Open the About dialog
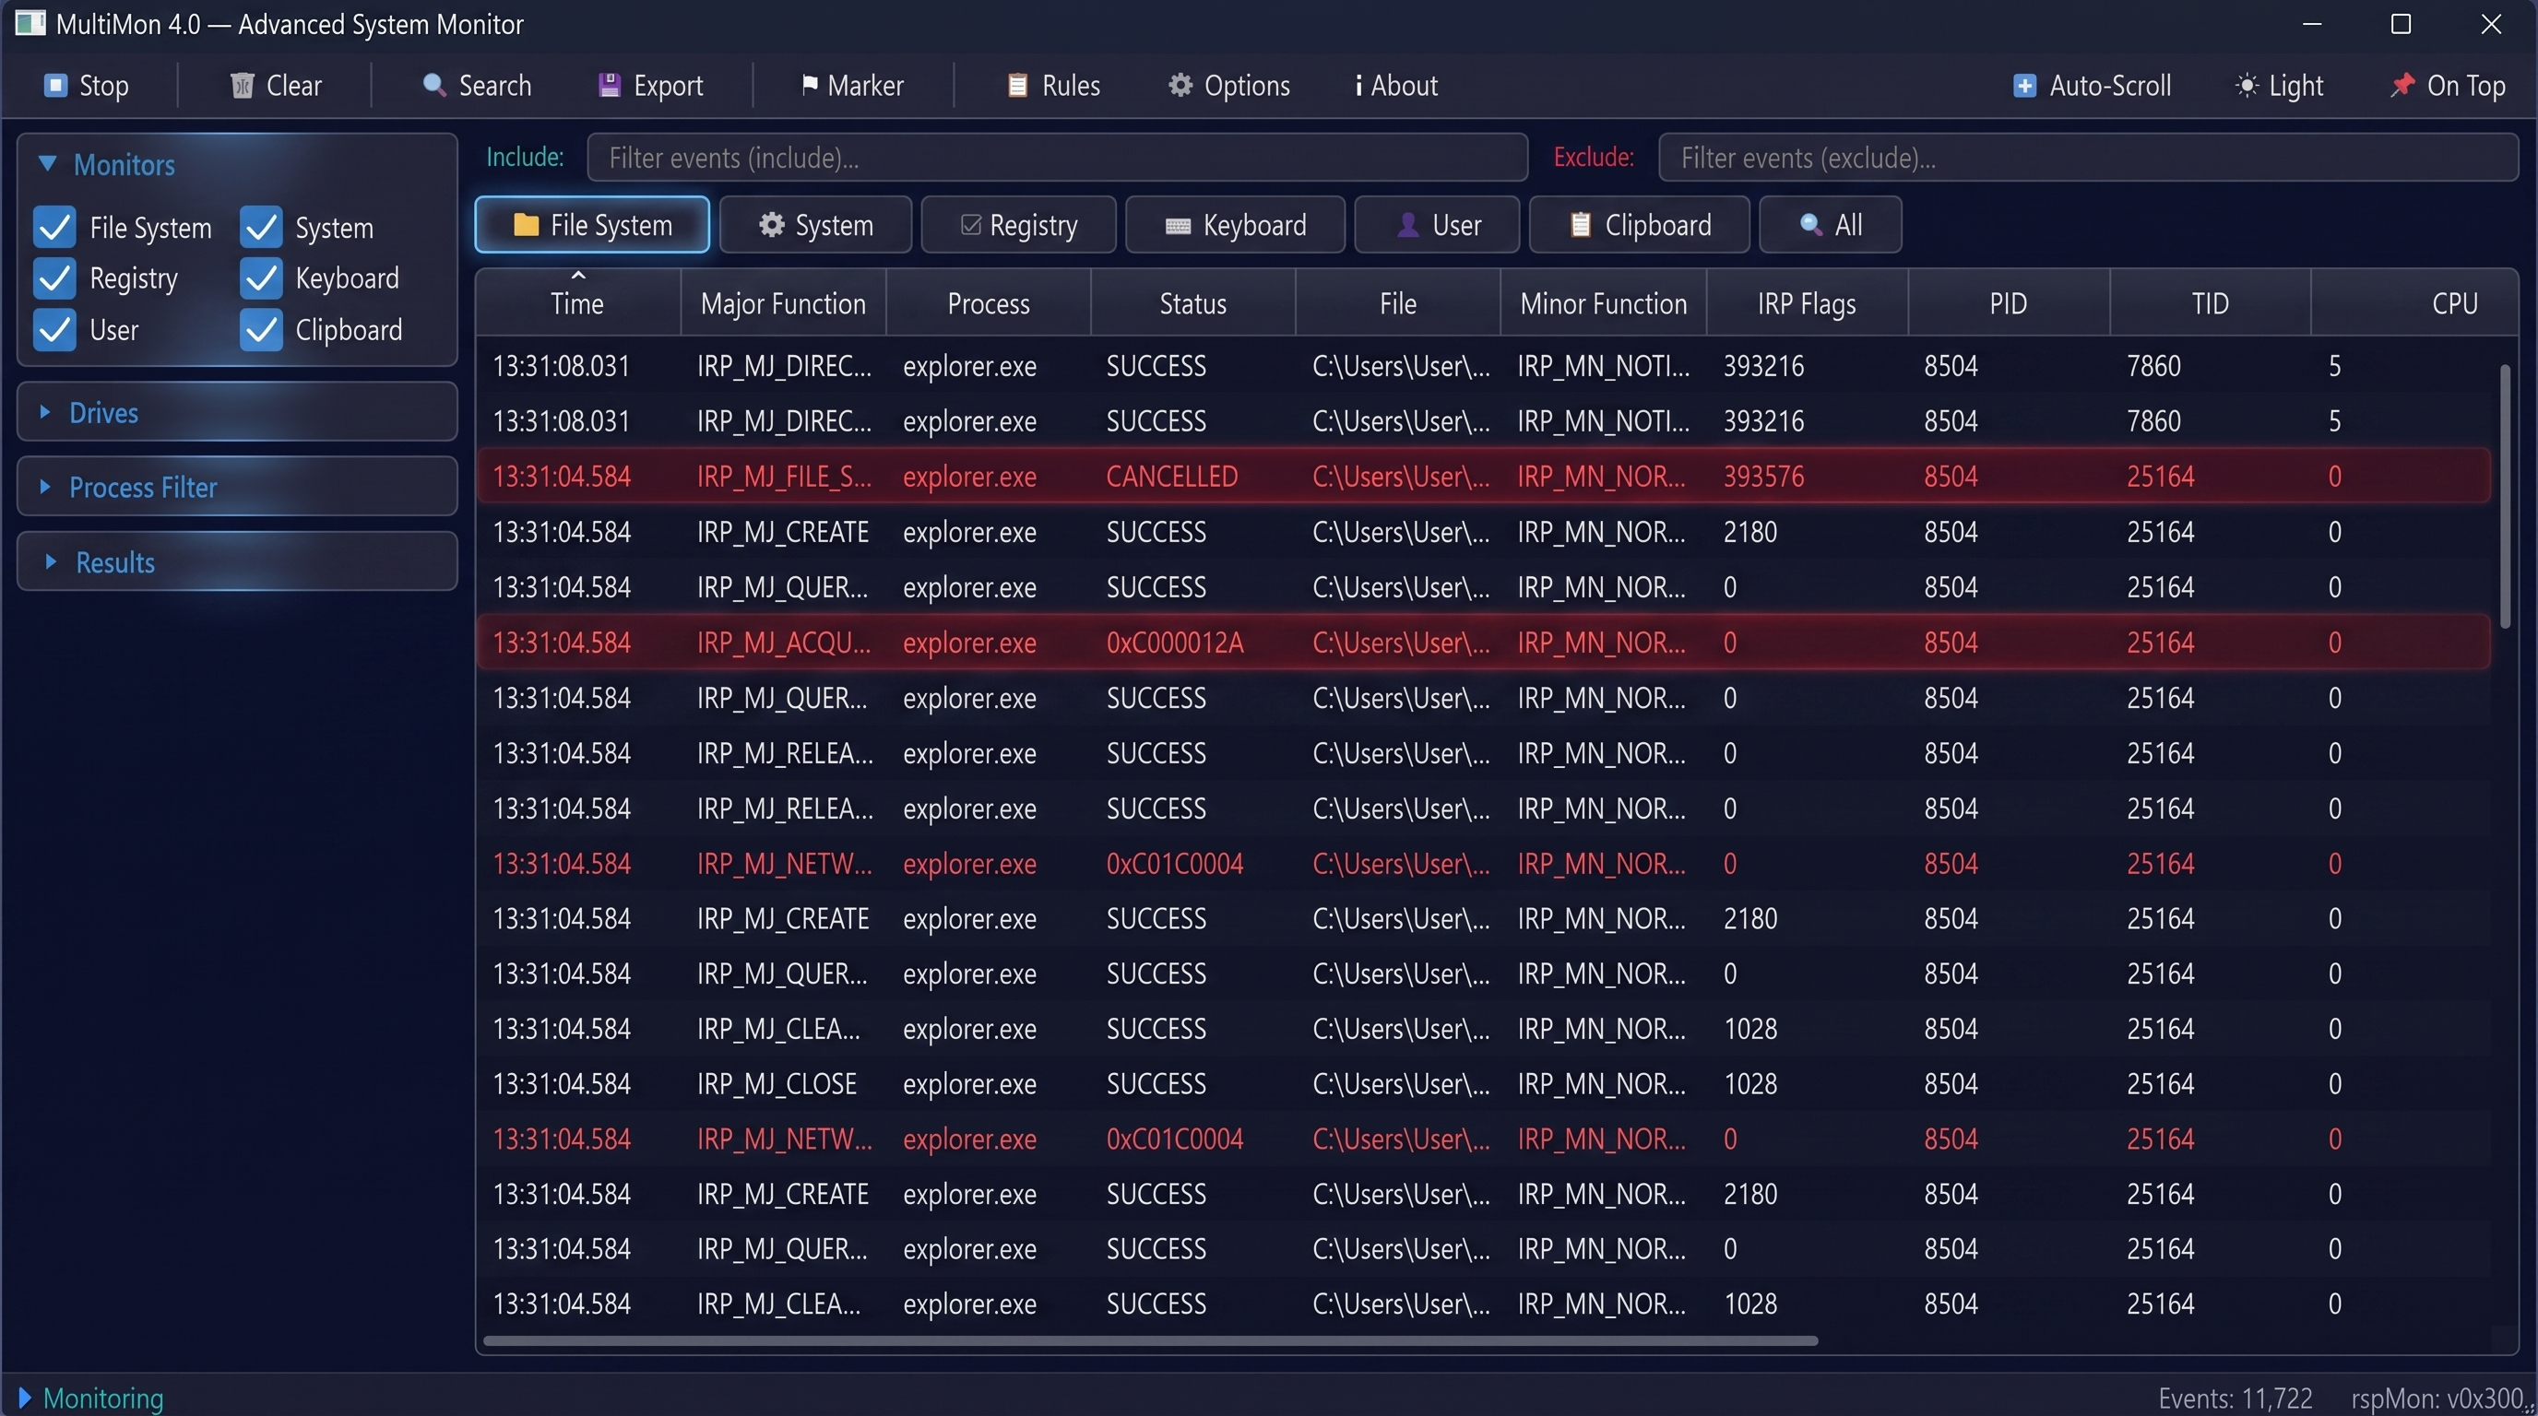2538x1416 pixels. point(1396,86)
